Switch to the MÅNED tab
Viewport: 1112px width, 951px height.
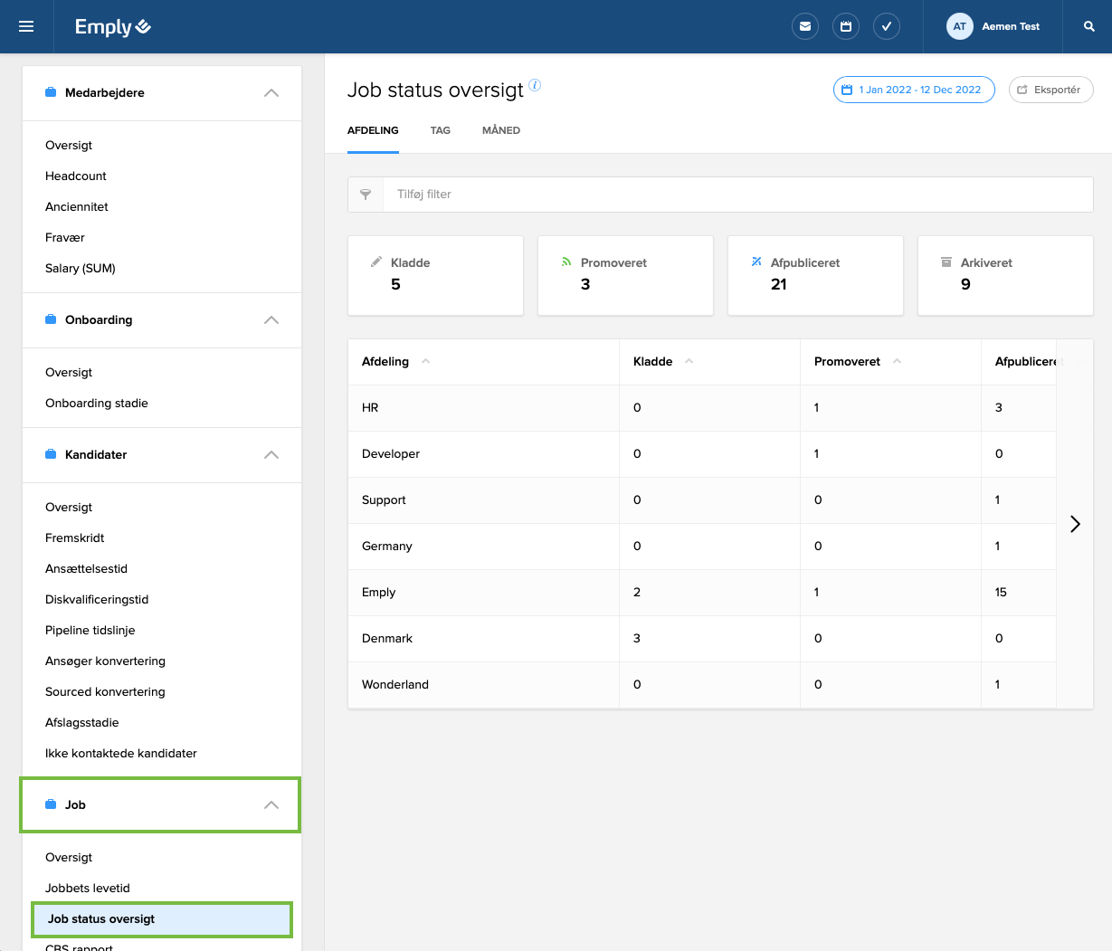[500, 130]
